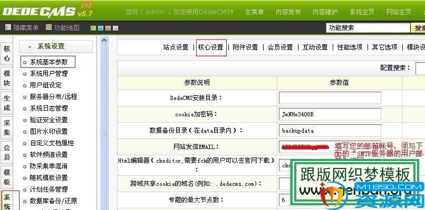Screen dimensions: 425x210
Task: Click 隐藏菜单 text link
Action: click(26, 27)
